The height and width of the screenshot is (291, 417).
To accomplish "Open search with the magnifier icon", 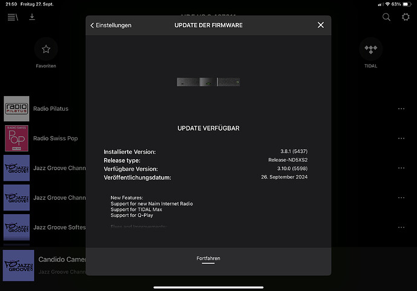I will click(x=386, y=17).
